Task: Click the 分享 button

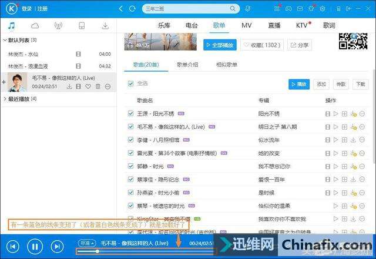Action: pos(300,45)
